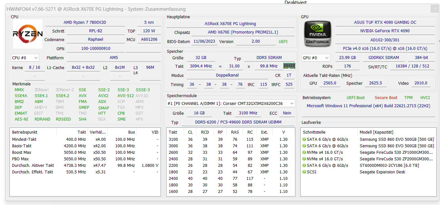Screen dimensions: 440x205
Task: Open the CPU #0 selector dropdown
Action: tap(25, 58)
